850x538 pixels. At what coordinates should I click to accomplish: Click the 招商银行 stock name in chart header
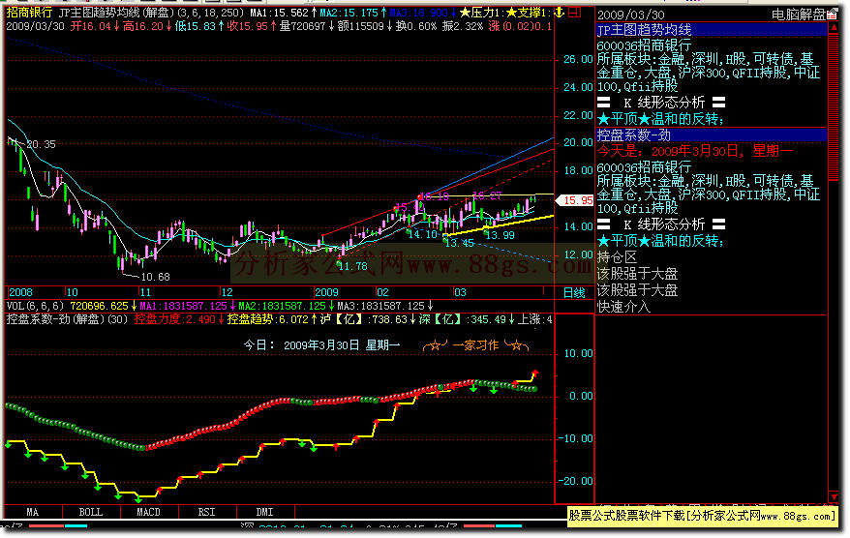(29, 12)
